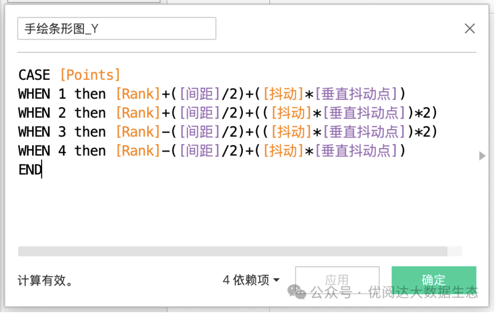
Task: Click [垂直抖动点] in the WHEN 1 line
Action: 356,94
